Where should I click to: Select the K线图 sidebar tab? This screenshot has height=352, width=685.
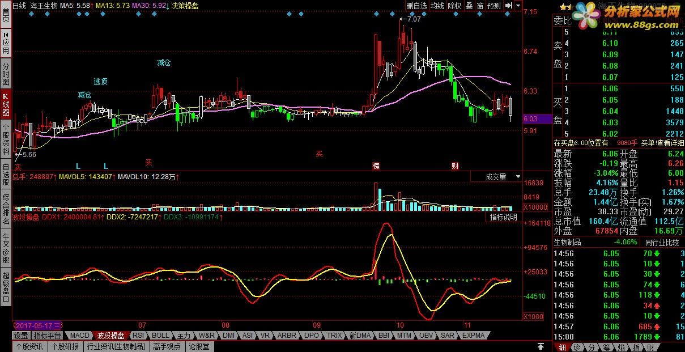(x=5, y=104)
